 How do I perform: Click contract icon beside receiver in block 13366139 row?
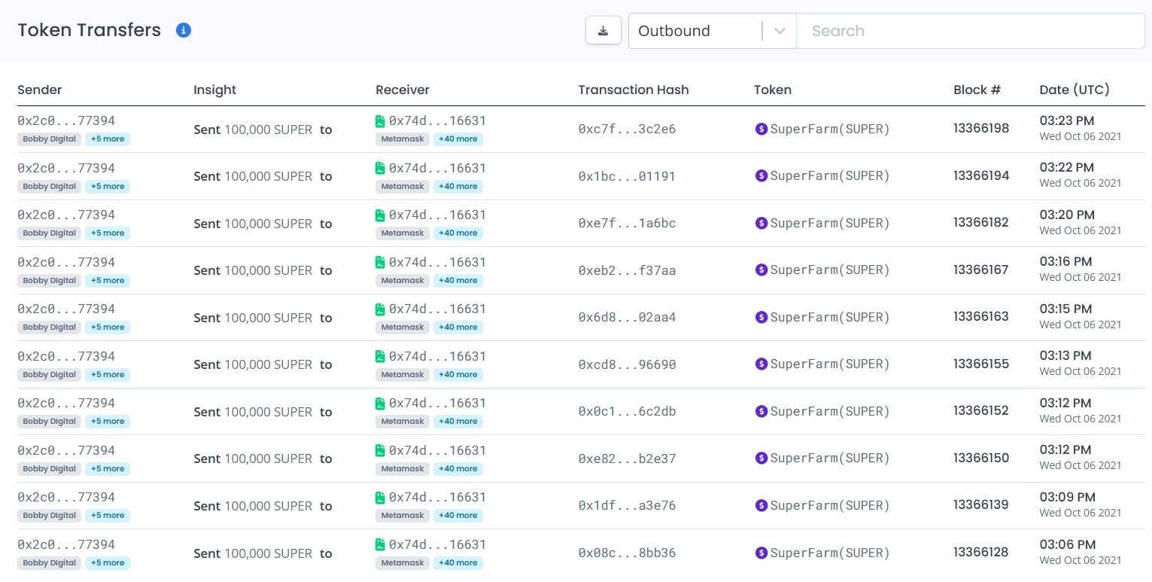coord(380,497)
